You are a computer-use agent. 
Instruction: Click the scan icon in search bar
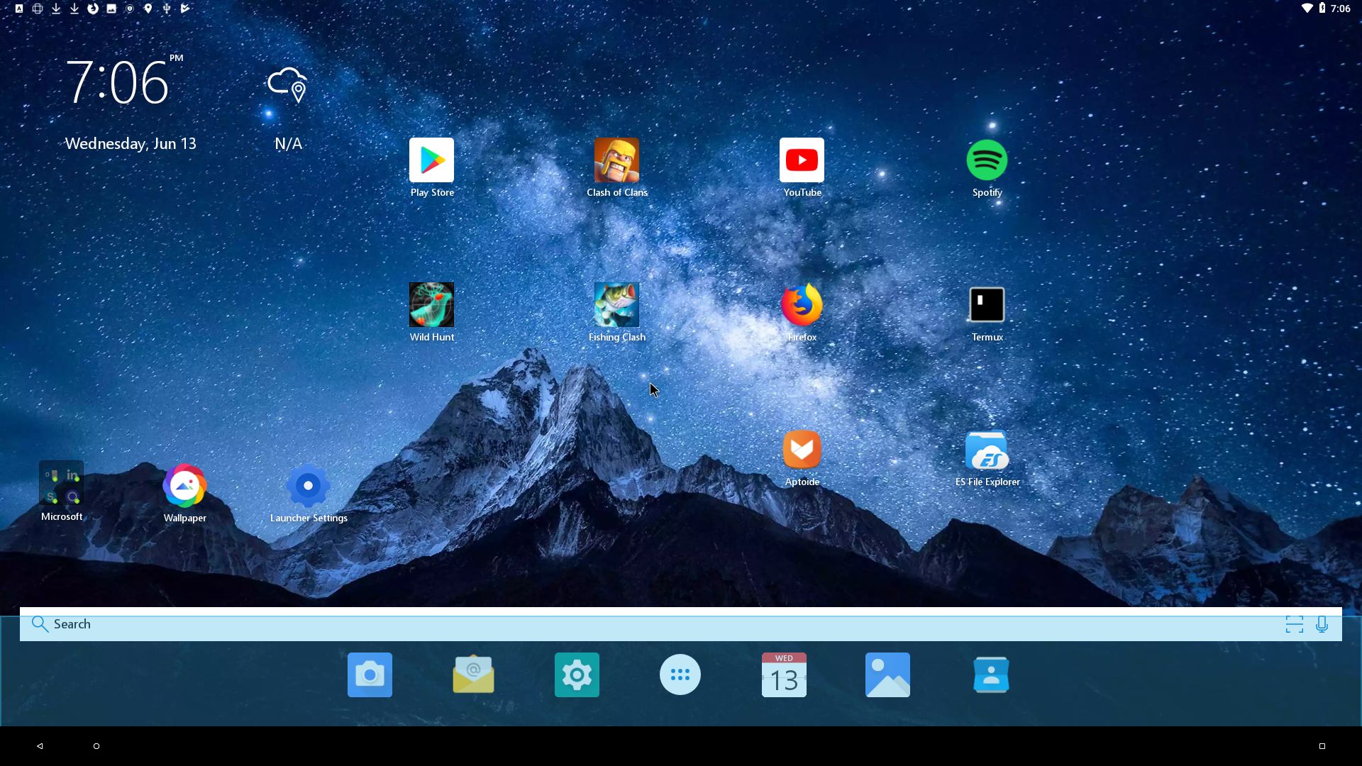[x=1295, y=624]
